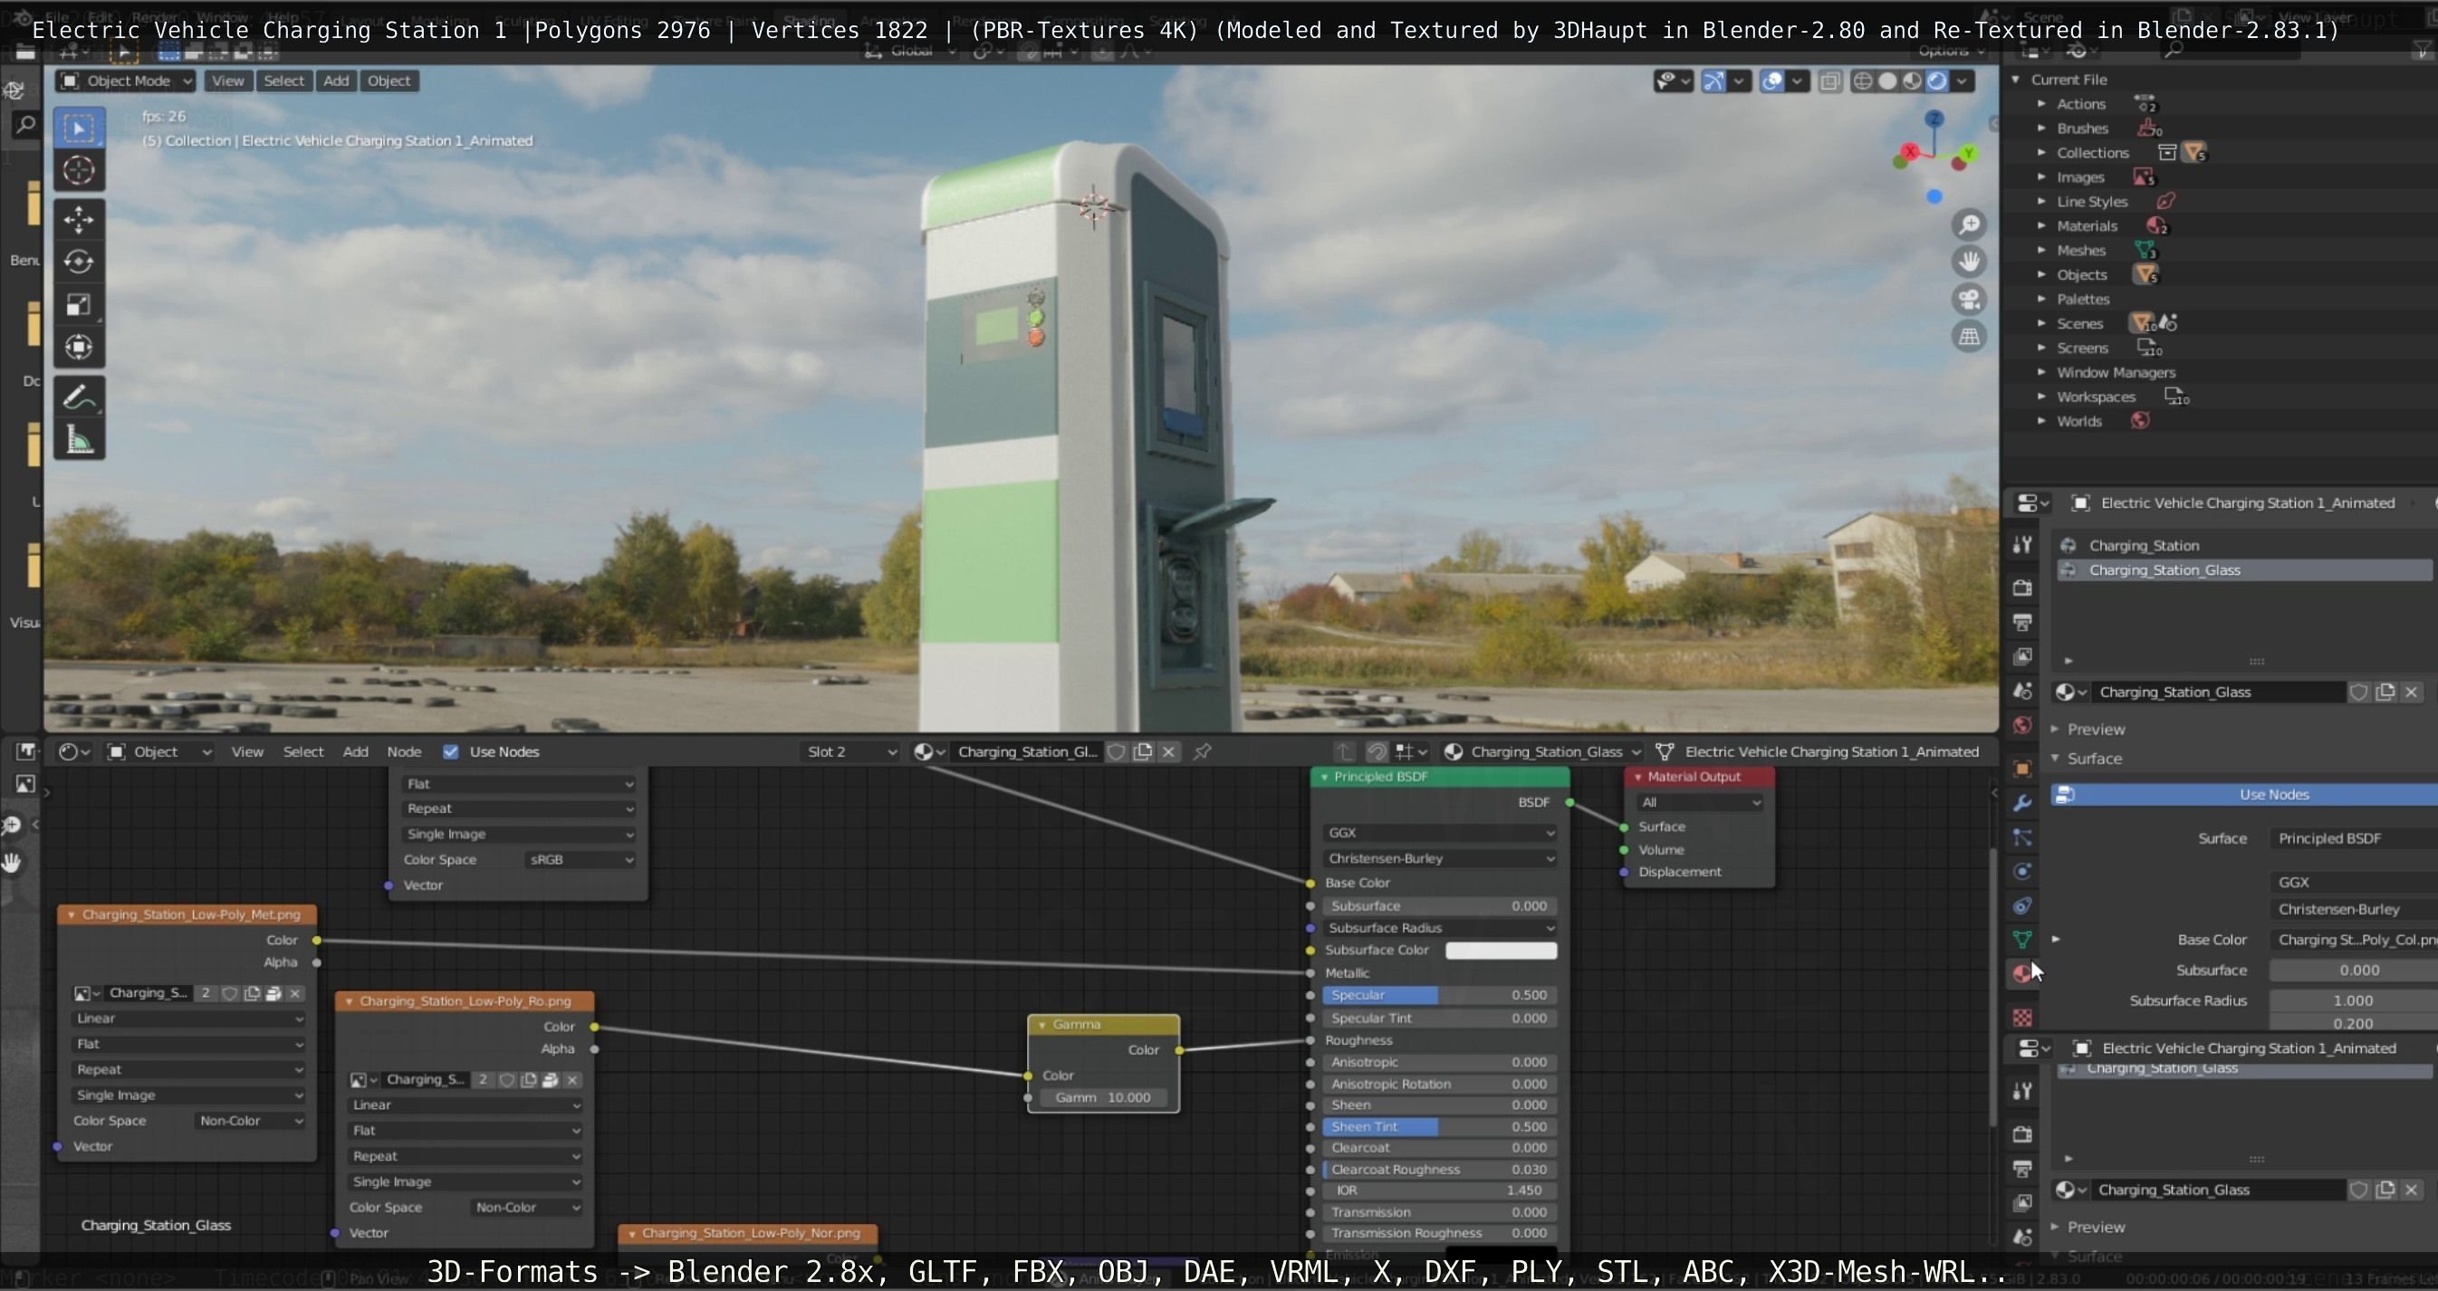
Task: Collapse the Surface panel
Action: 2055,759
